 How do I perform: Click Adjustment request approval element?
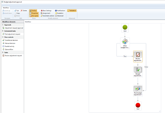pos(14,28)
